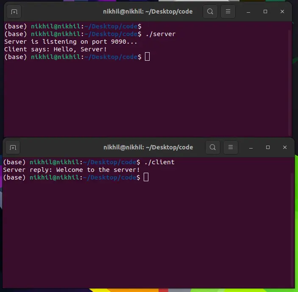Maximize the server terminal window

coord(265,11)
